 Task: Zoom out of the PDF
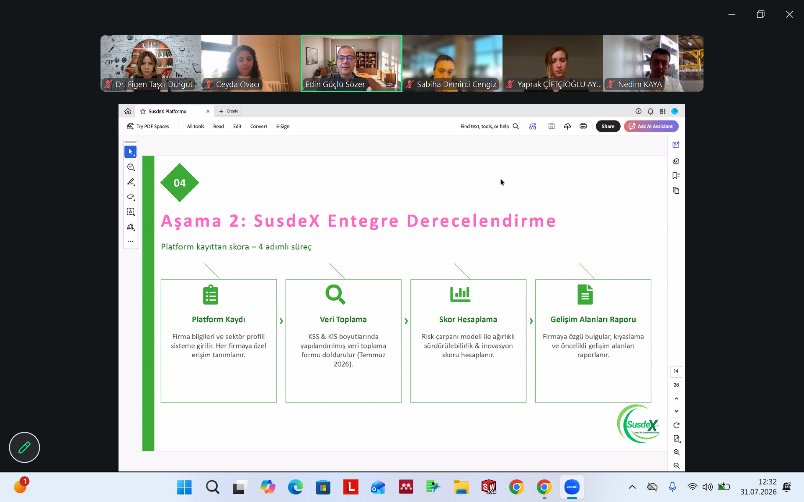(x=676, y=466)
